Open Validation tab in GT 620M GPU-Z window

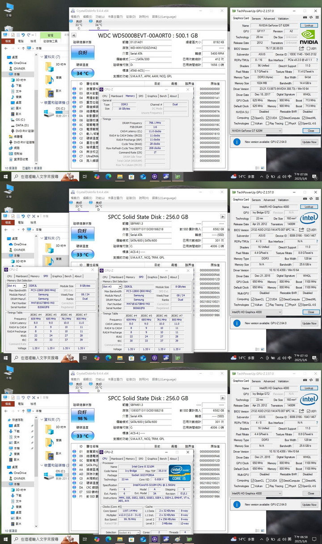283,18
